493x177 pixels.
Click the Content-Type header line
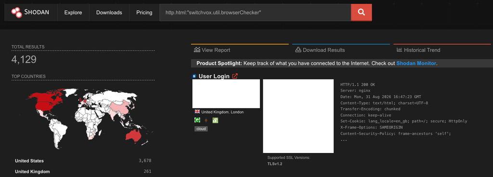[384, 103]
